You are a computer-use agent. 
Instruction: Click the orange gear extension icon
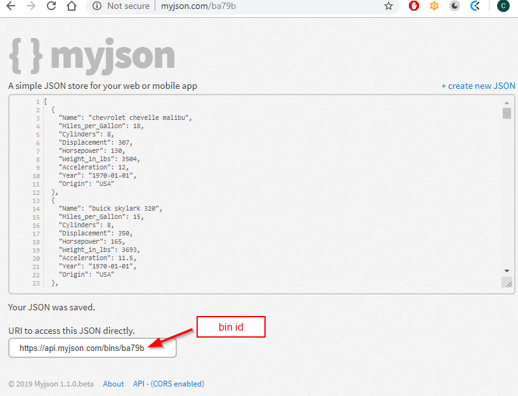point(434,7)
